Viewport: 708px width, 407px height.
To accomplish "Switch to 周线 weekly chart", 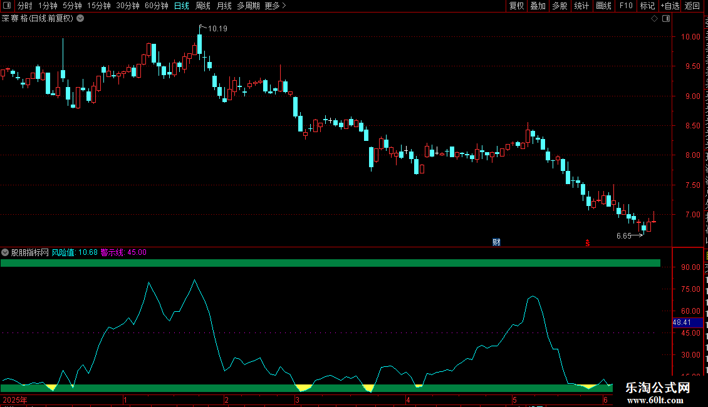I will click(203, 6).
